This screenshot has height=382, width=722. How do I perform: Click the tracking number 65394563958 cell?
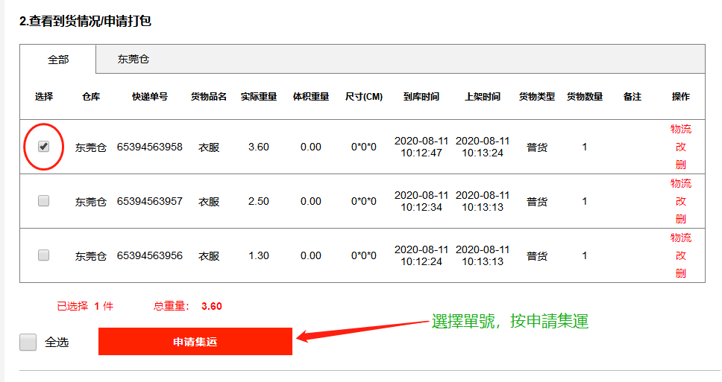[150, 147]
